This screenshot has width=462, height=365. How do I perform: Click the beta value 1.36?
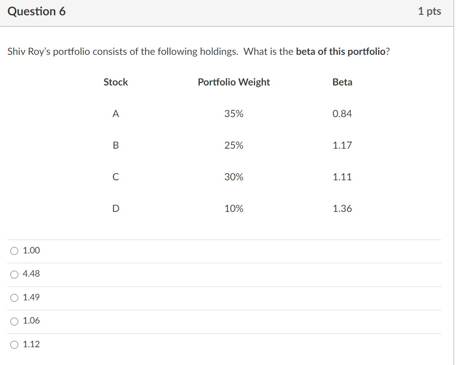pyautogui.click(x=342, y=208)
